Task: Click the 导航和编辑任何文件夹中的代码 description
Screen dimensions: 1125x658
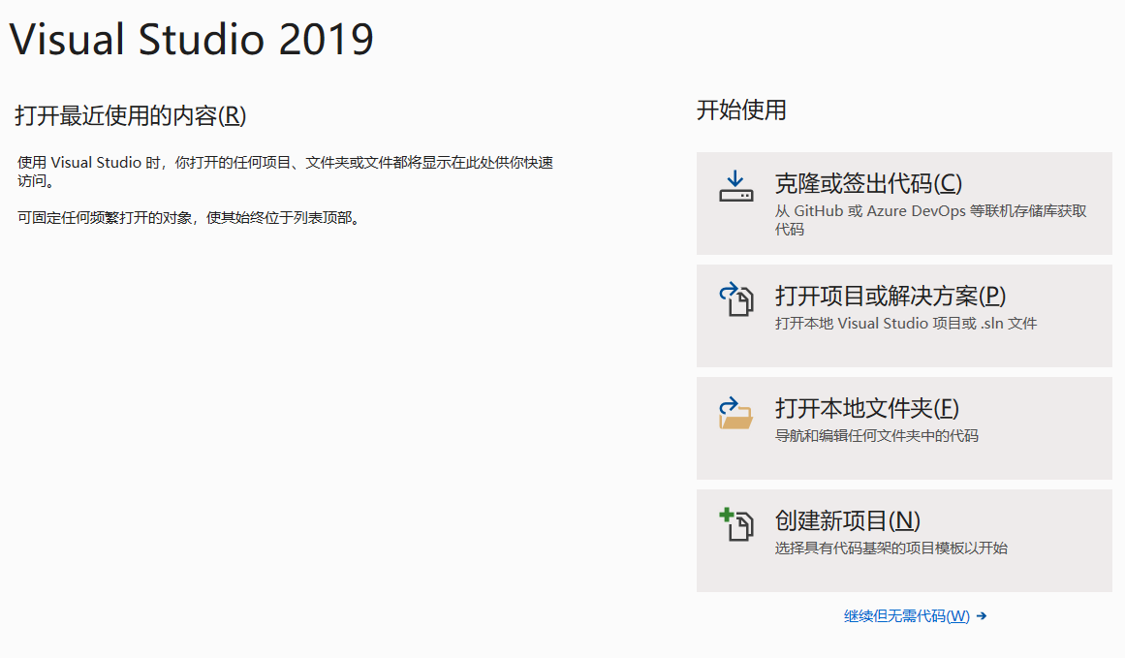Action: point(876,436)
